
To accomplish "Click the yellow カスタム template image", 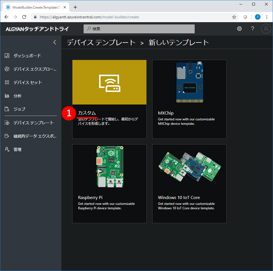I will (109, 82).
